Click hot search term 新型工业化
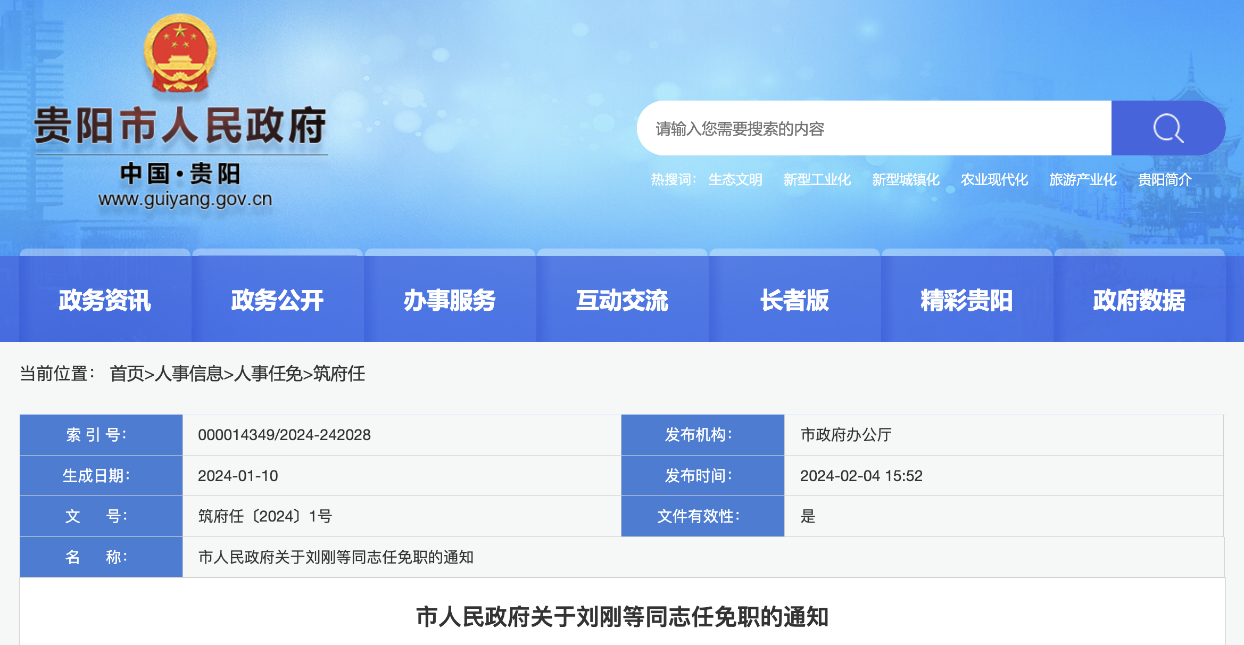The image size is (1244, 645). click(817, 180)
